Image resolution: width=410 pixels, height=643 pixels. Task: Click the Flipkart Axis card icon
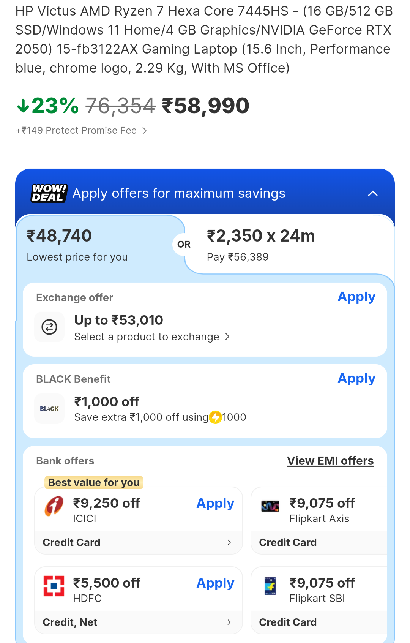click(x=270, y=506)
